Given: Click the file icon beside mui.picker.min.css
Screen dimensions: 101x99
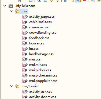Looking at the screenshot, I should point(25,75).
